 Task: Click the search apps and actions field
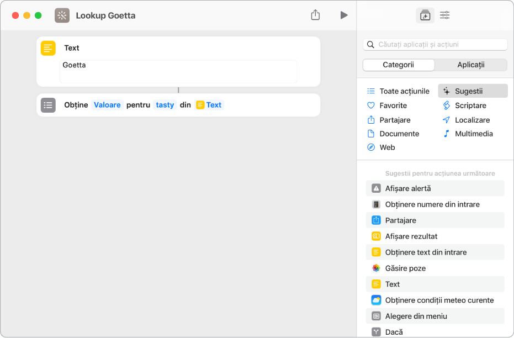tap(435, 44)
